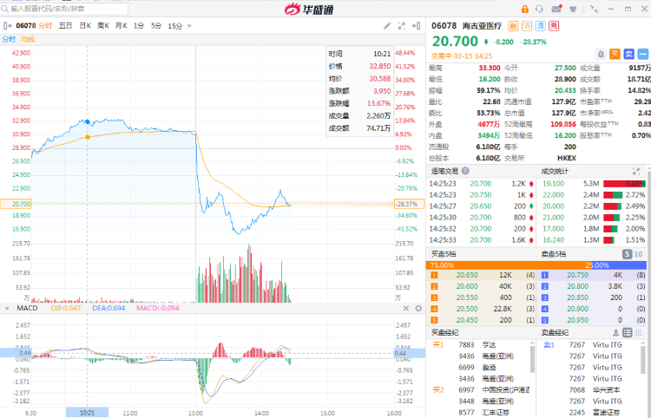Screen dimensions: 651x418
Task: Click the 22.000 volume statistics row
Action: point(594,195)
